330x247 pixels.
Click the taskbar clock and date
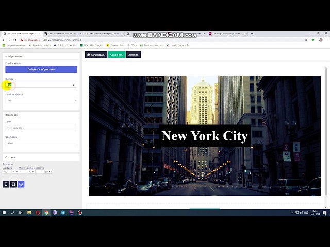click(x=315, y=213)
